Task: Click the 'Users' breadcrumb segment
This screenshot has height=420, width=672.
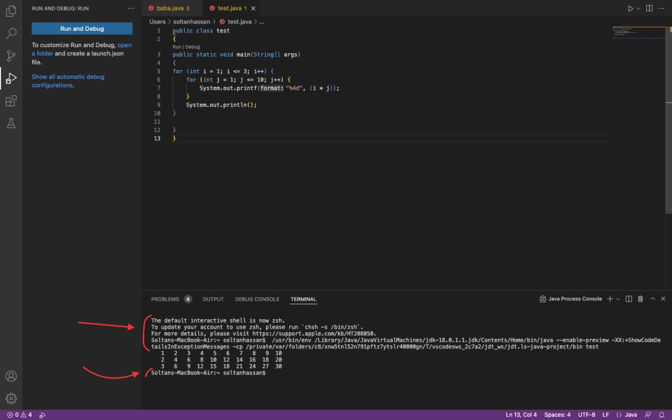Action: pyautogui.click(x=157, y=21)
